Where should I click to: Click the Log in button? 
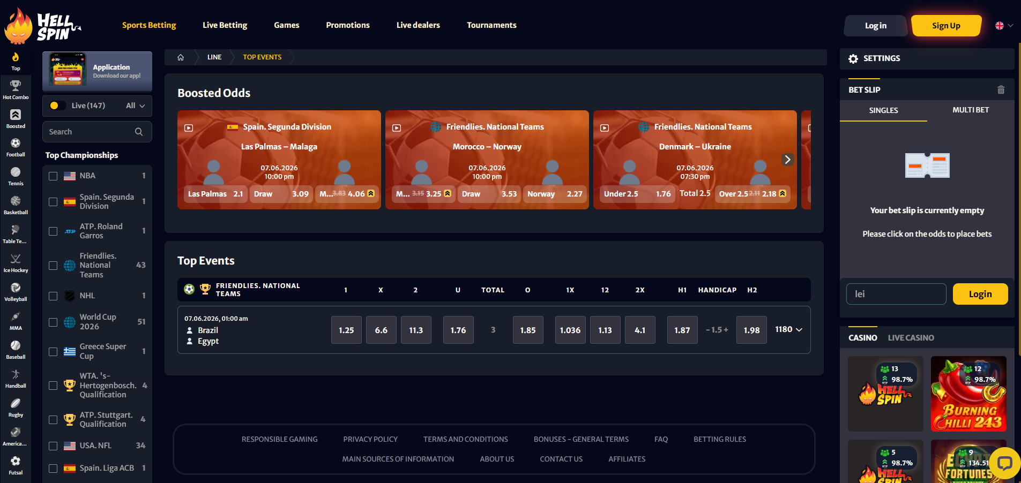coord(876,26)
